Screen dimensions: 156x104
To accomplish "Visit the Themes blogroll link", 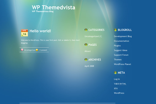I will pos(118,60).
